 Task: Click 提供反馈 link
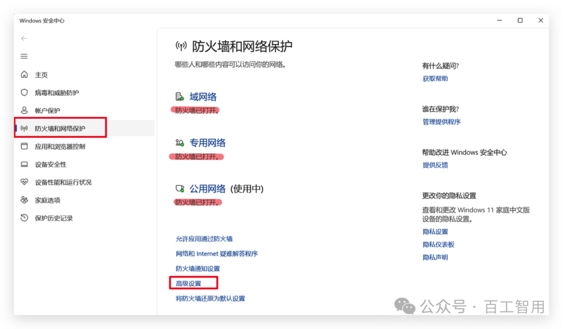point(435,165)
